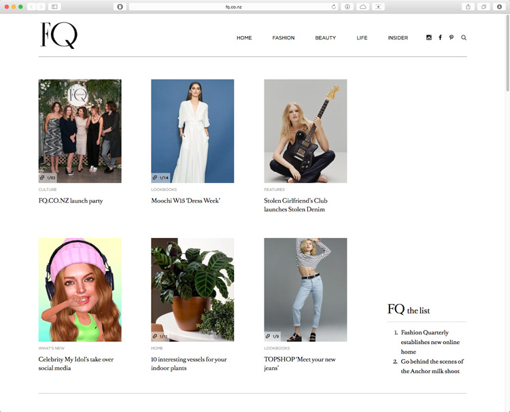Show Safari downloads icon

coord(499,7)
